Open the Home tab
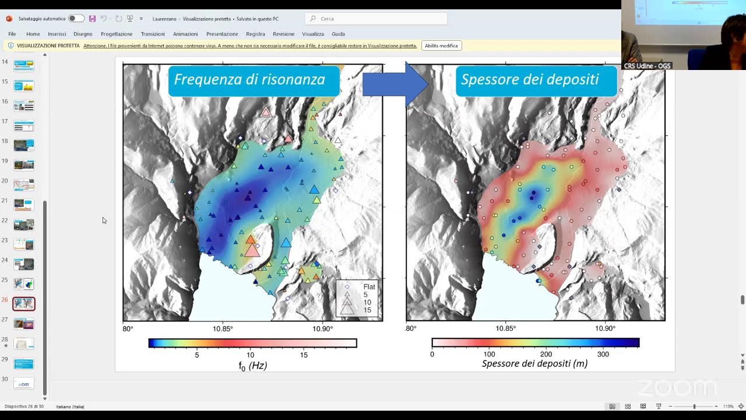The height and width of the screenshot is (420, 746). coord(33,34)
